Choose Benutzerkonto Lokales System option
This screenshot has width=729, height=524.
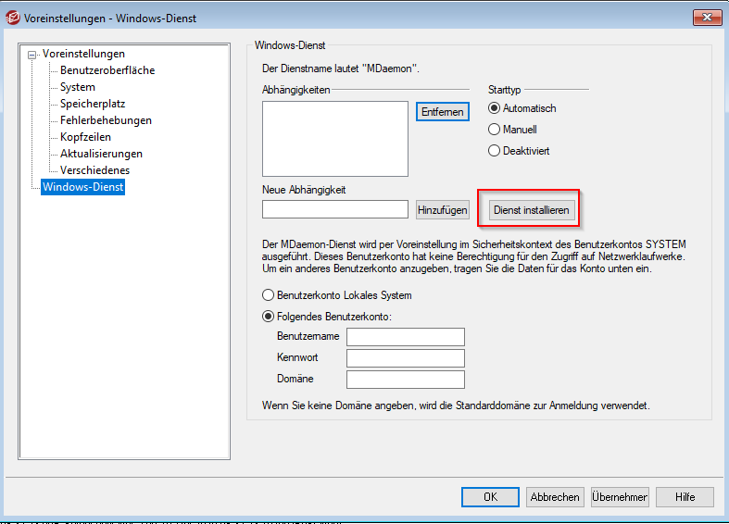tap(269, 296)
